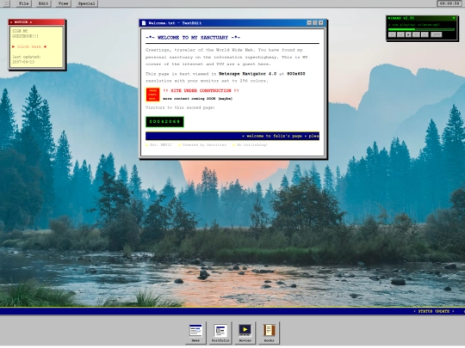Open the Edit menu
Viewport: 465px width, 348px height.
[x=43, y=3]
